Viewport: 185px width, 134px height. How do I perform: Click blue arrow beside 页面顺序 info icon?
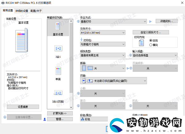(x=128, y=68)
